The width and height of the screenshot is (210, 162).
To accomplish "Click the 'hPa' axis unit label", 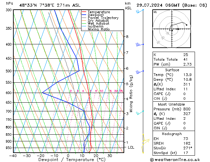I will (9, 3).
